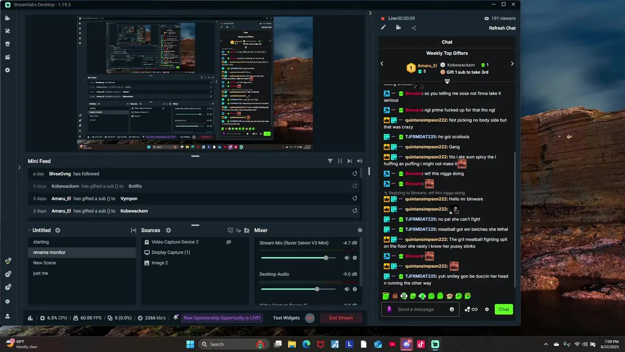Screen dimensions: 625x352
Task: Click the green Chat send button
Action: [x=504, y=309]
